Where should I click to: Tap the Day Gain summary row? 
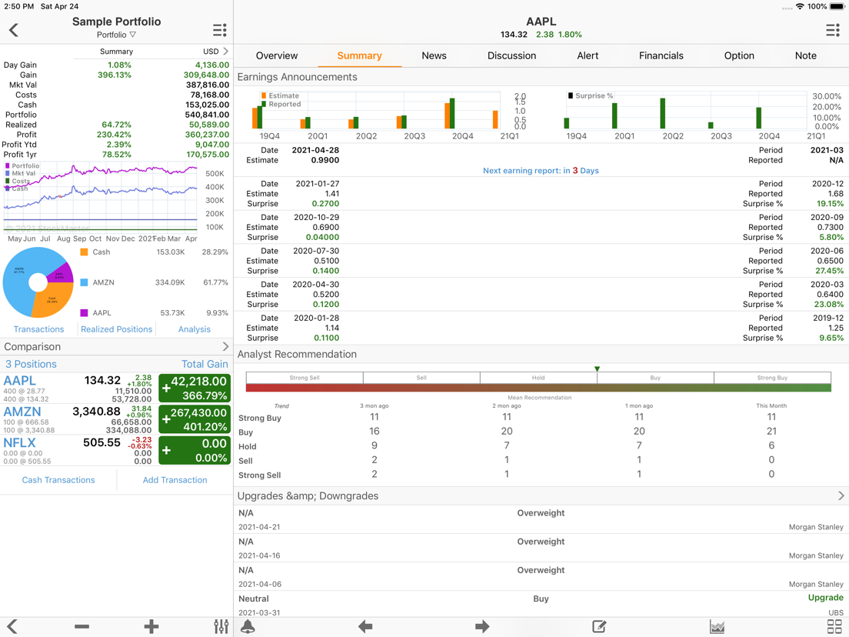pos(116,65)
